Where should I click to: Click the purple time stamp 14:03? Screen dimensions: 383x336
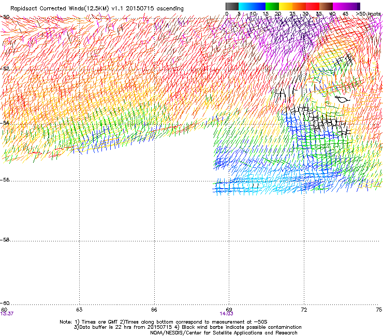point(226,314)
